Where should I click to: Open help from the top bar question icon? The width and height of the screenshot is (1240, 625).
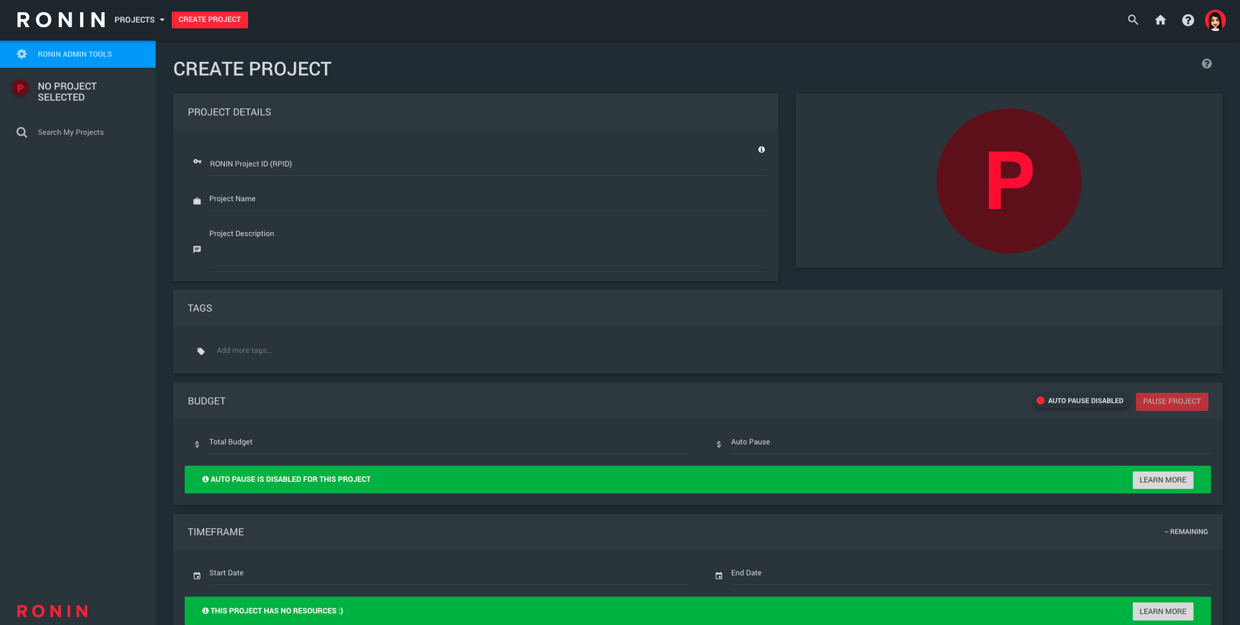[1188, 20]
